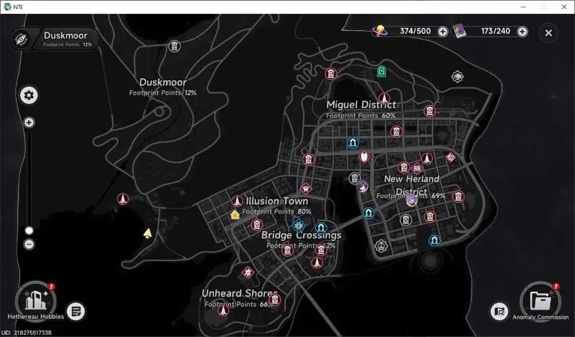
Task: Click the Illusion Town label
Action: click(x=277, y=201)
